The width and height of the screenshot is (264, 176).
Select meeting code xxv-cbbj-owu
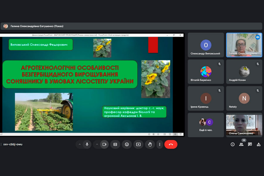[13, 144]
